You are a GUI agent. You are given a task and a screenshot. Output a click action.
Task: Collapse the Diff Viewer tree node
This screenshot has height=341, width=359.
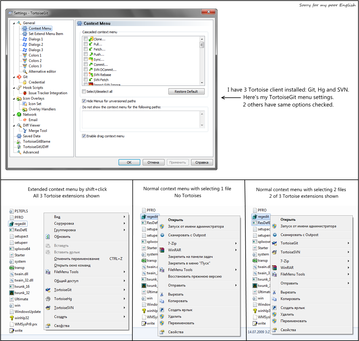[14, 125]
